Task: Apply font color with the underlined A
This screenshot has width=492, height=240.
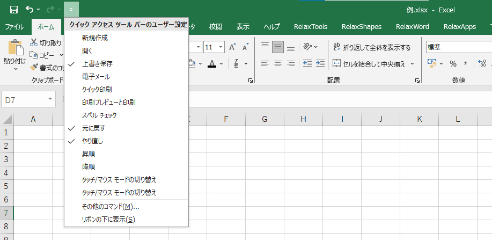Action: click(212, 64)
